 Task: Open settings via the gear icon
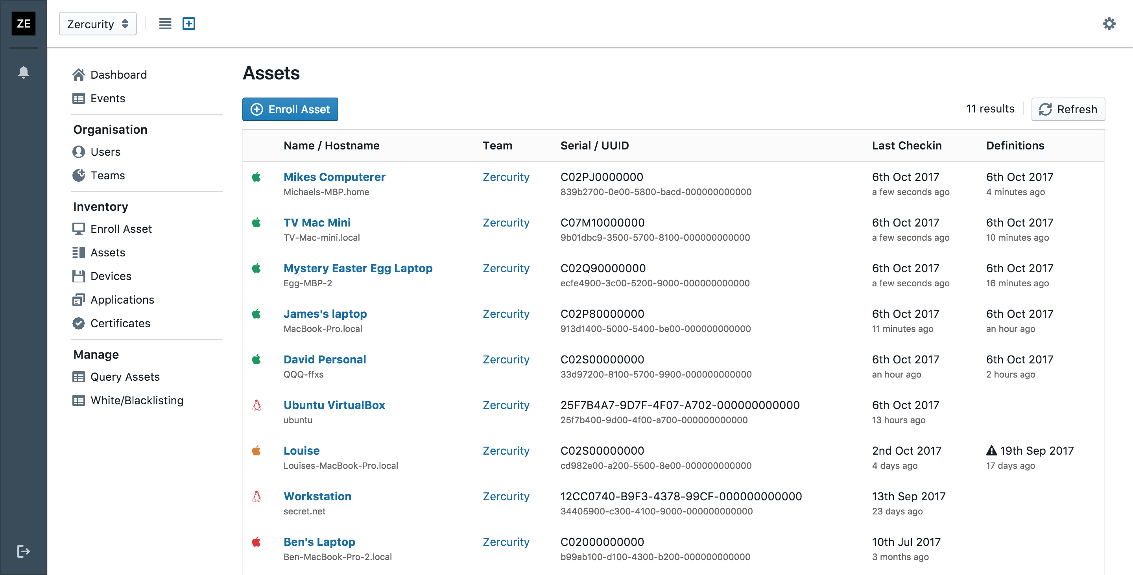[1109, 24]
